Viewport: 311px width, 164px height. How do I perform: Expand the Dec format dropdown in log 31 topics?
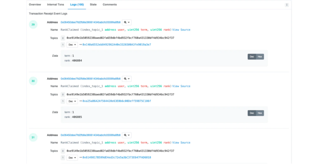72,158
